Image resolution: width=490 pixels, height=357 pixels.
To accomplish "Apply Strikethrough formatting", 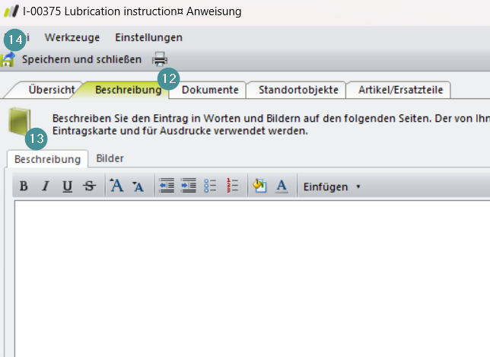I will pos(89,186).
